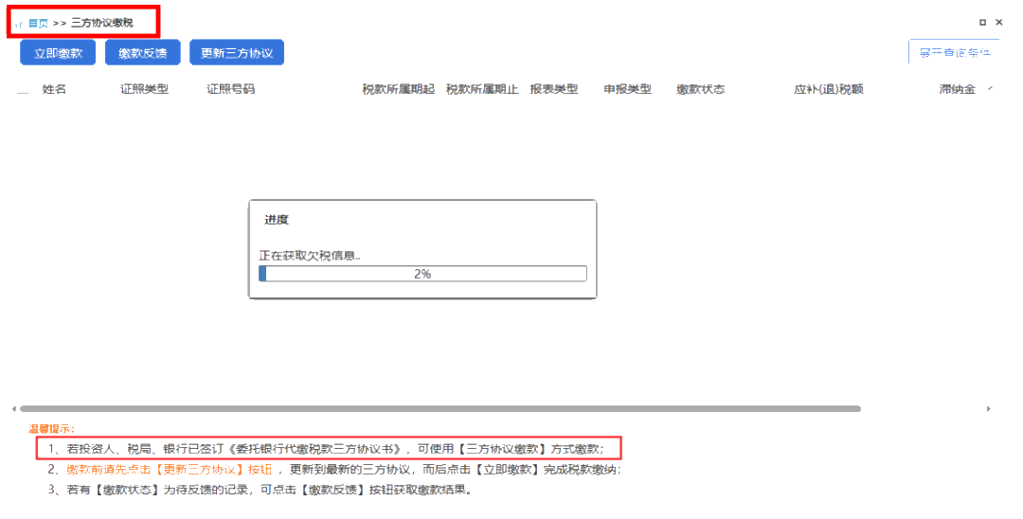Viewport: 1023px width, 519px height.
Task: Click the 首页 home breadcrumb link
Action: tap(39, 23)
